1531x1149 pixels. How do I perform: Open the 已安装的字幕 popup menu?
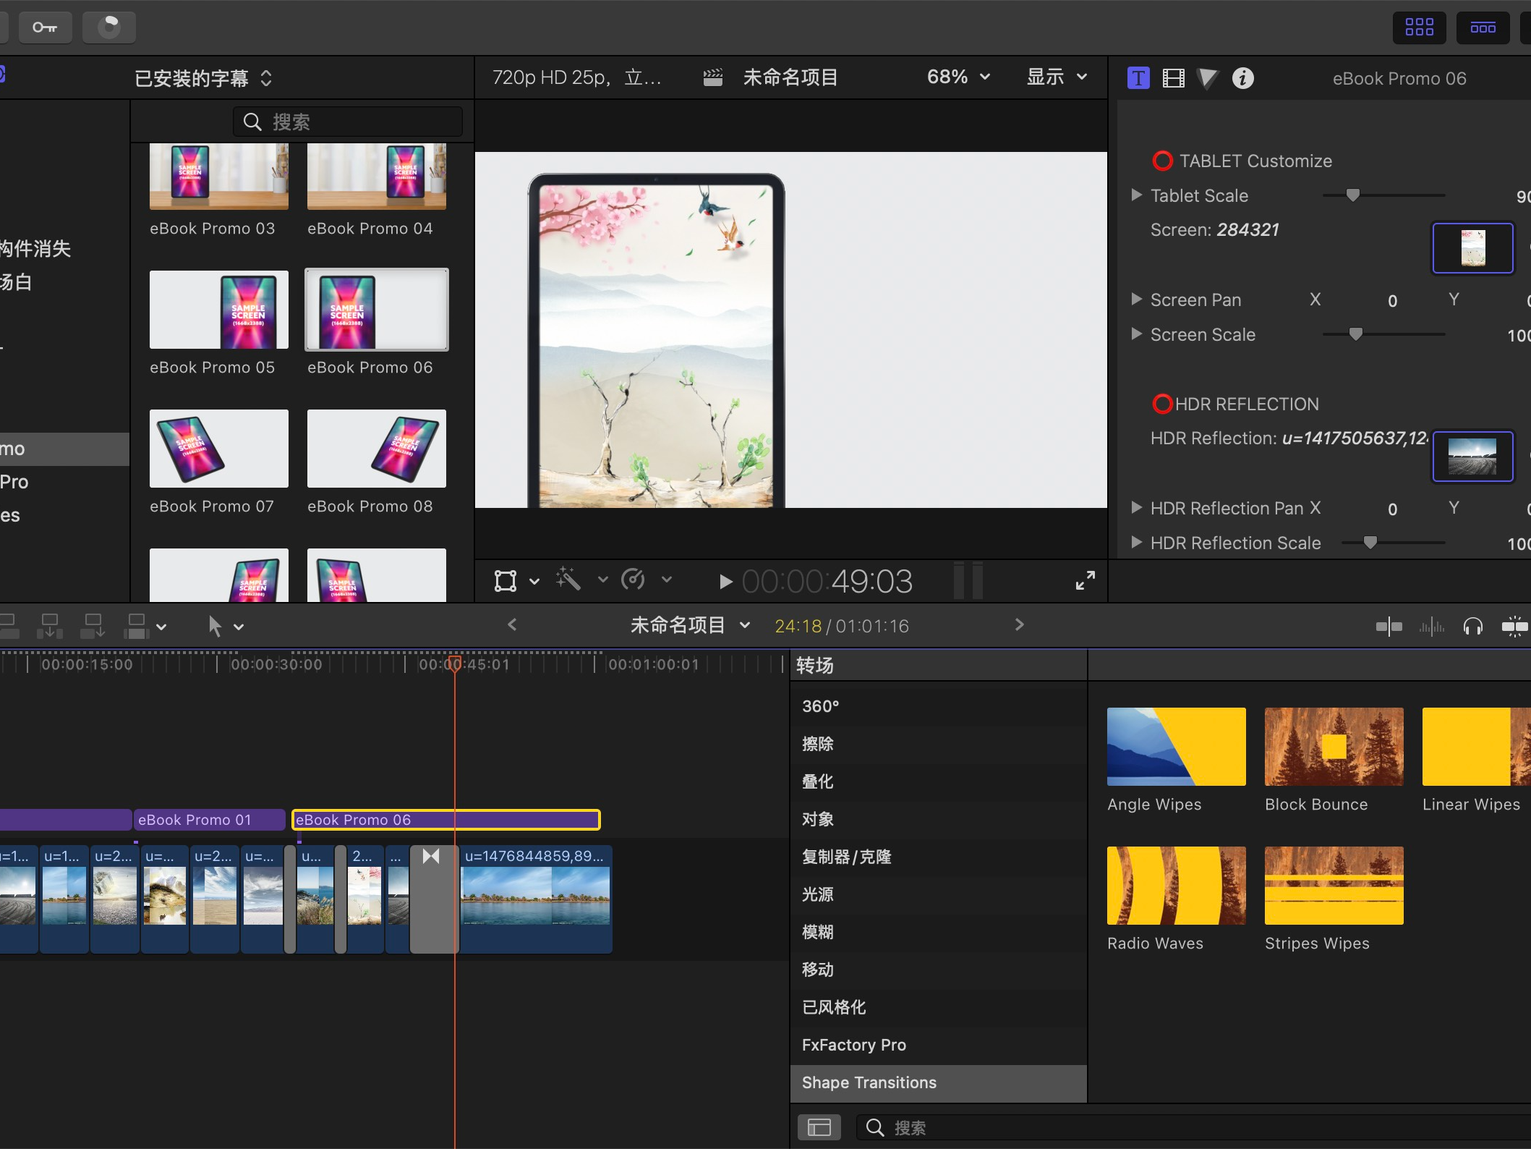point(204,77)
